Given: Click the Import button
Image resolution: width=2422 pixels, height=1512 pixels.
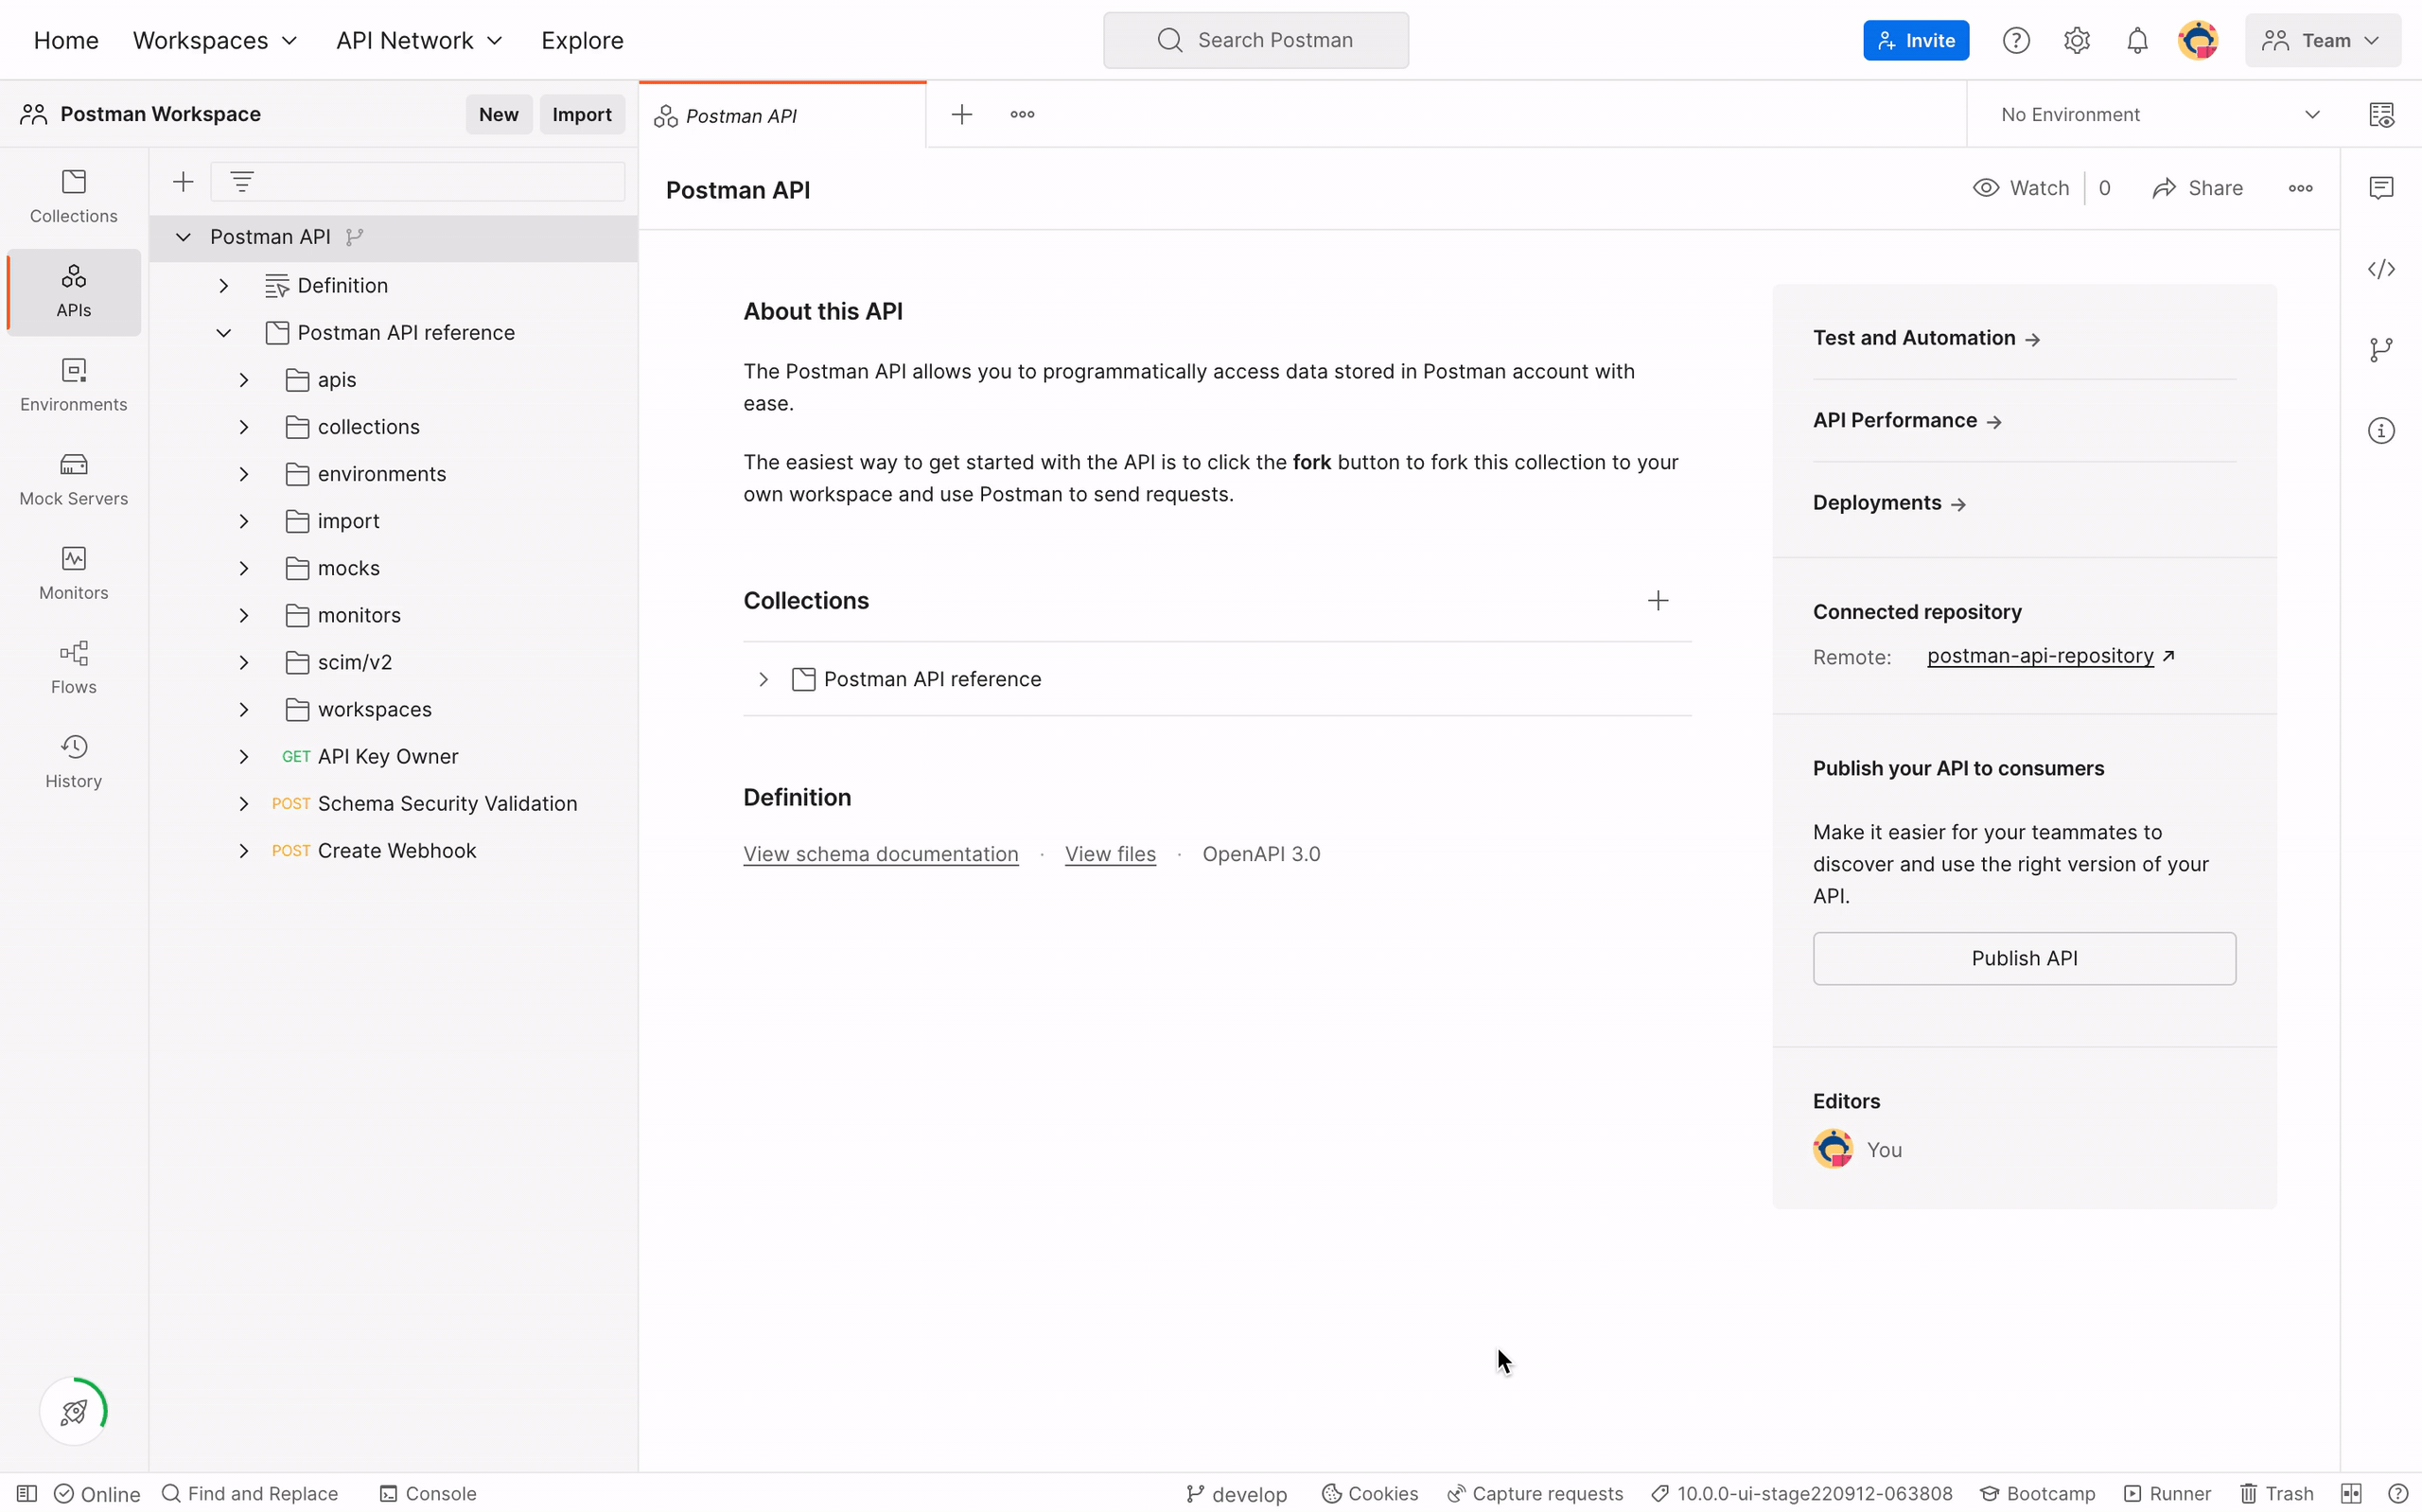Looking at the screenshot, I should (x=582, y=114).
